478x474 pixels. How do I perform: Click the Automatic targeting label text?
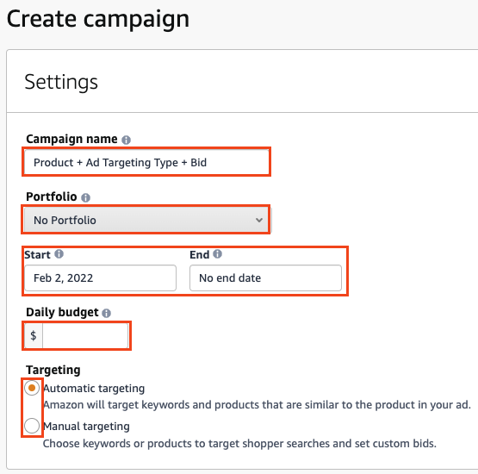click(x=94, y=389)
